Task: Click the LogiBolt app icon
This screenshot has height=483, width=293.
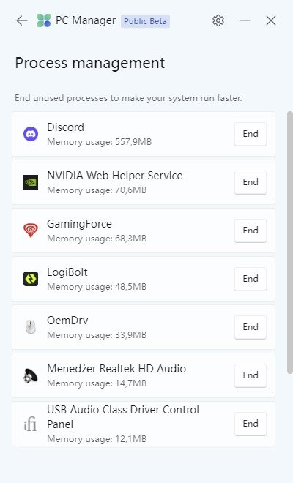Action: pos(31,279)
